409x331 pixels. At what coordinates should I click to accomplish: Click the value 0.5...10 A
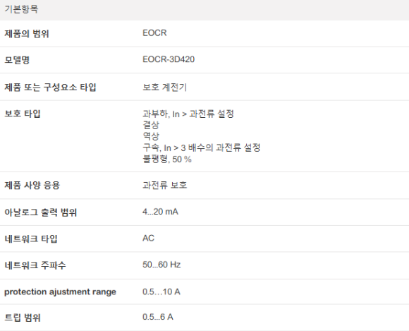[x=161, y=291]
